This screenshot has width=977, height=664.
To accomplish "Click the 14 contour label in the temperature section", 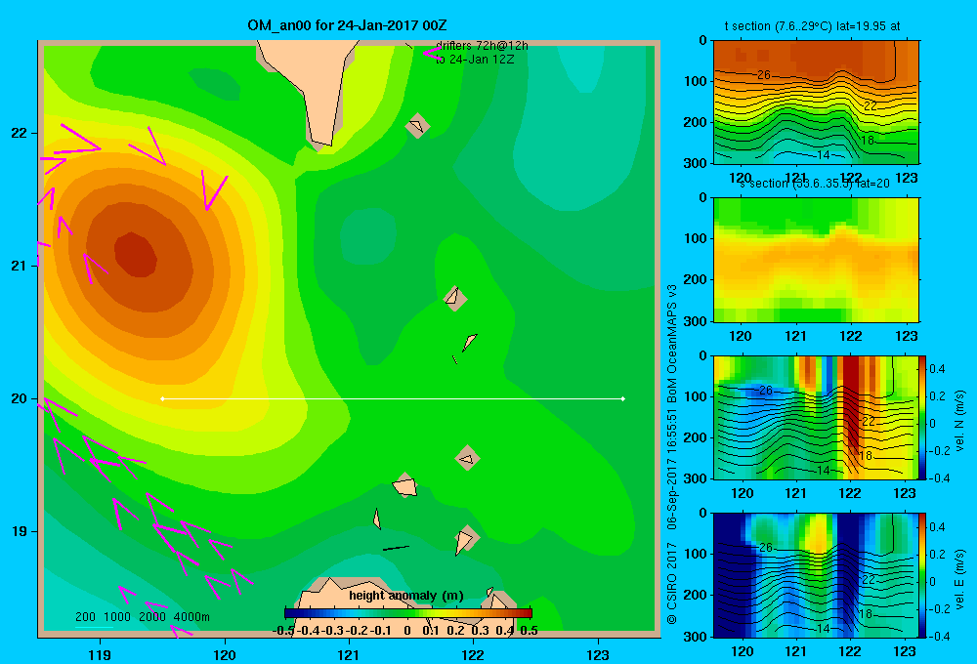I will [823, 155].
